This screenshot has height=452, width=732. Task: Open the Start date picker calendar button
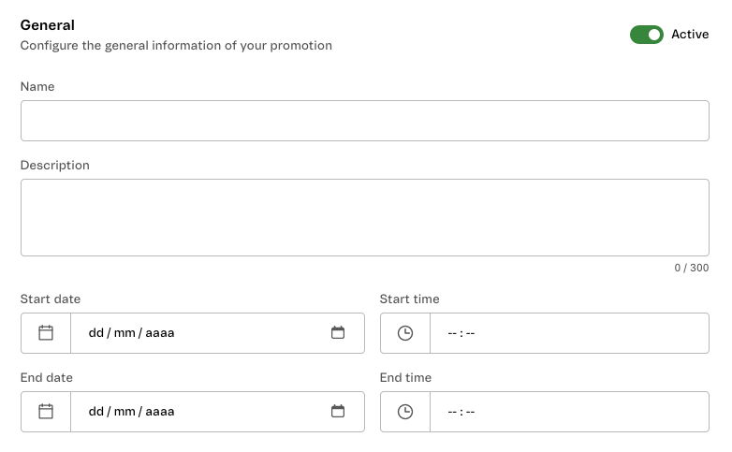(x=338, y=333)
